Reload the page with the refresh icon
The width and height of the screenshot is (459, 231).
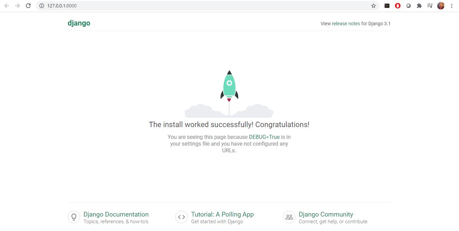click(28, 6)
